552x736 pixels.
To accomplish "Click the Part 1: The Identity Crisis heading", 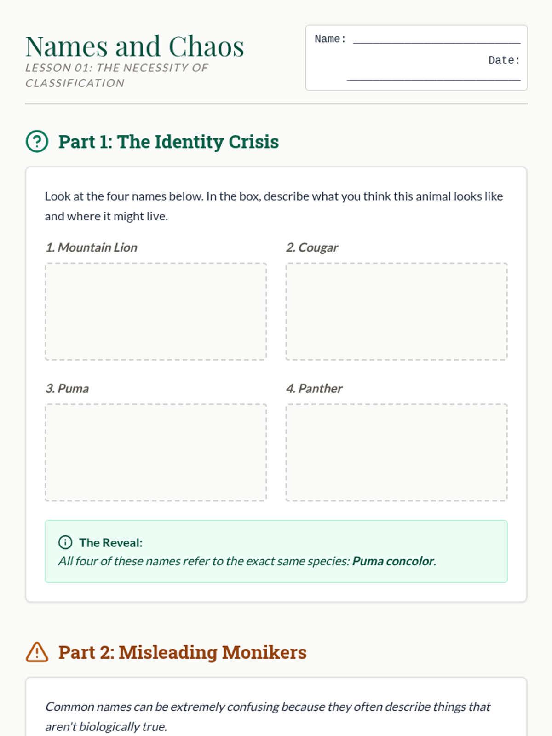I will click(168, 142).
